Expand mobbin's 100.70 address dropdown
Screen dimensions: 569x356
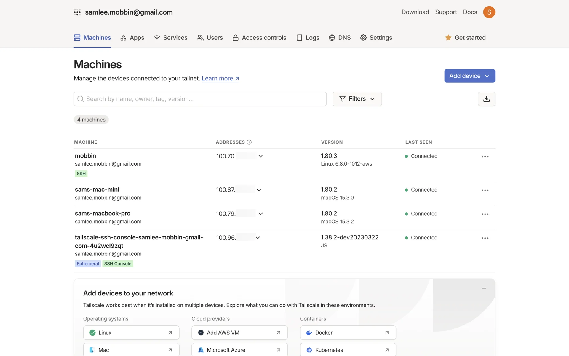click(260, 156)
